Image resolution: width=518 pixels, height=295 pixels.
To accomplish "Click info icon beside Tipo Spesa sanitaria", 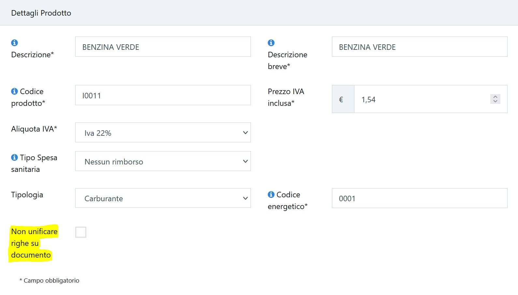I will (14, 157).
